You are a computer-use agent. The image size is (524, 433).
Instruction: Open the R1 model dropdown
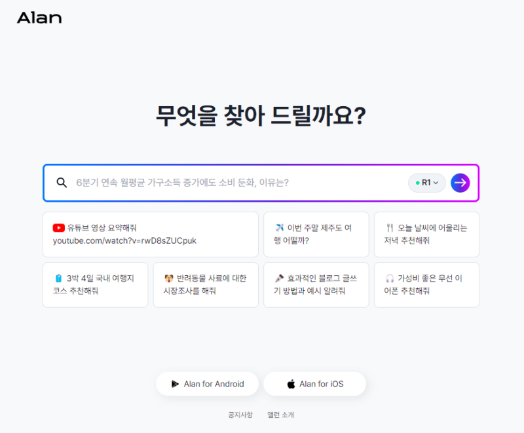427,183
